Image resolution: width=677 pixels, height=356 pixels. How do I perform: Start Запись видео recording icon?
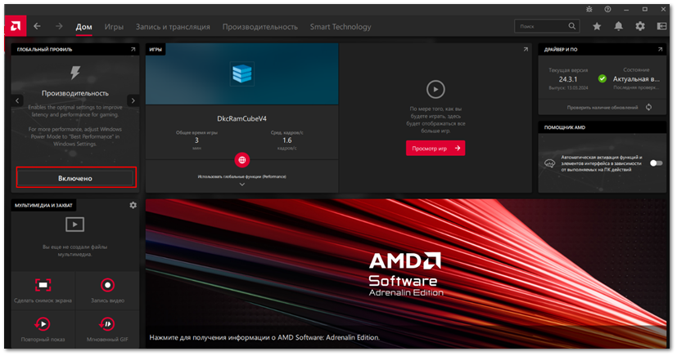click(107, 285)
